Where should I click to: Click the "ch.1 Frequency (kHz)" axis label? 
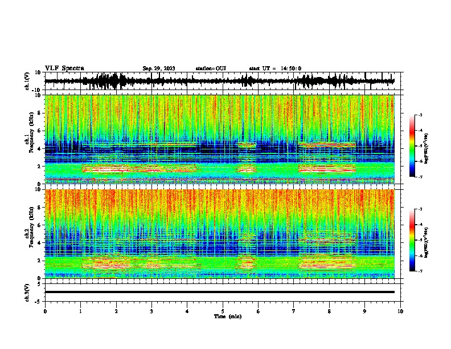point(30,132)
